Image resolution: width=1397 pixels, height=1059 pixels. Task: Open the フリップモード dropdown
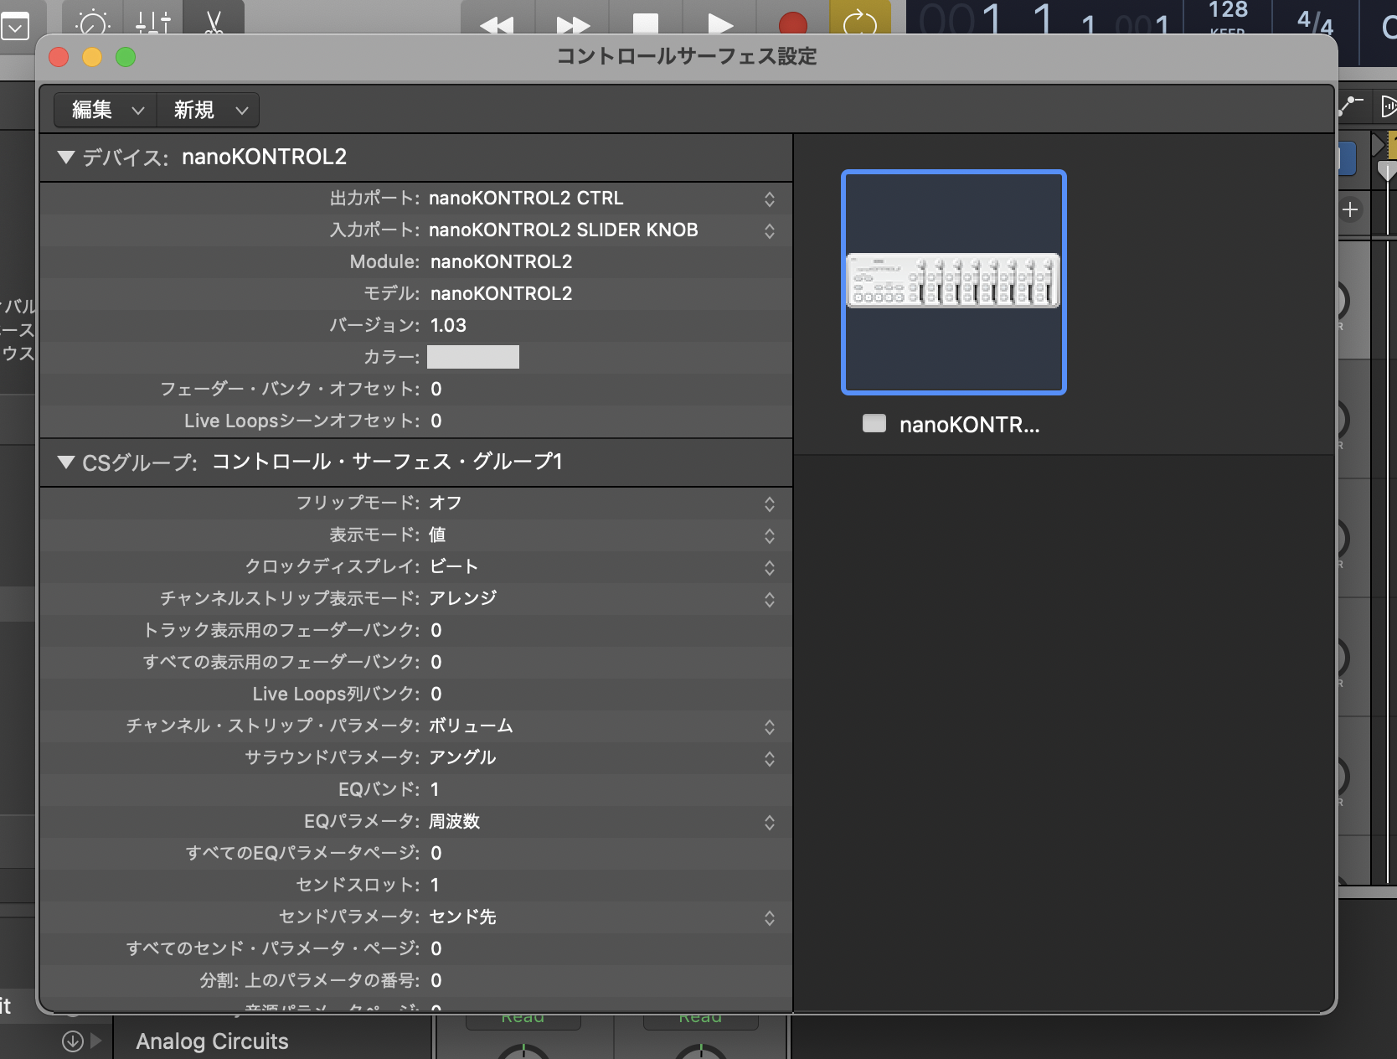click(769, 504)
